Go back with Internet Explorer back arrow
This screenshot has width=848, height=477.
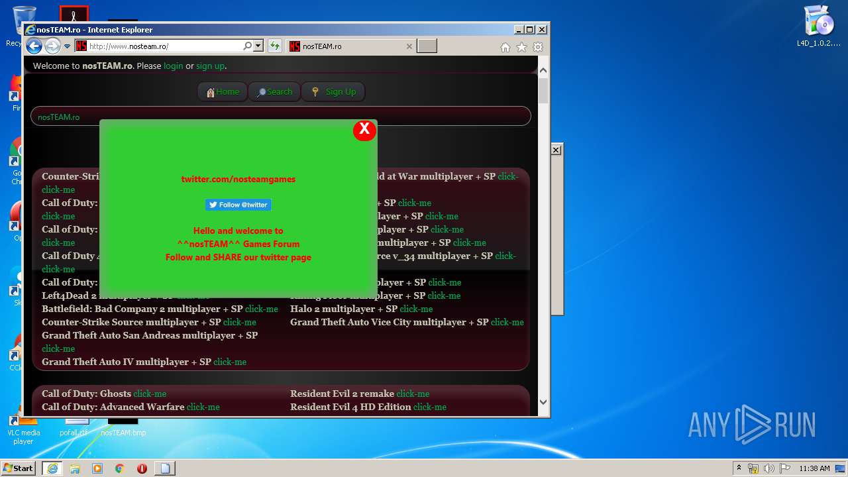click(34, 46)
